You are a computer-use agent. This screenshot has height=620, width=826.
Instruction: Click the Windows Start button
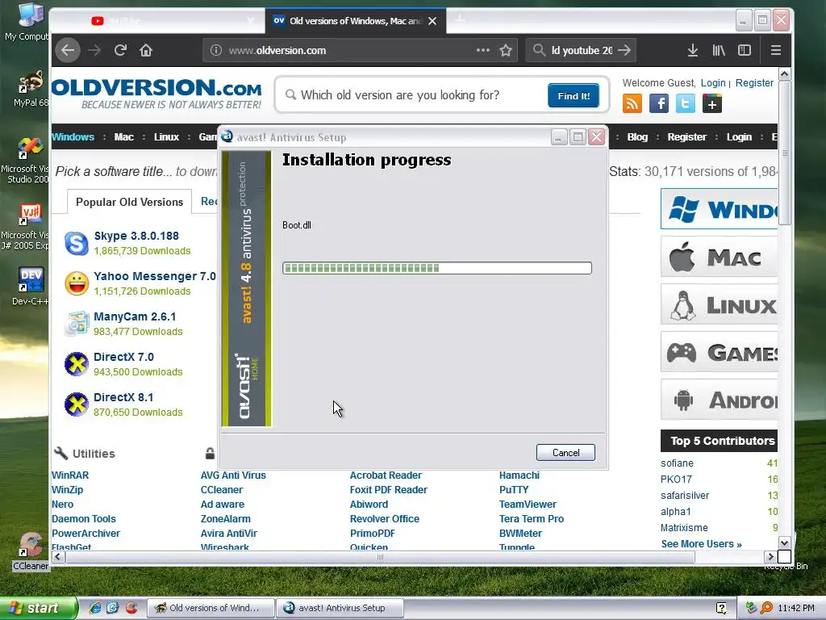(x=39, y=608)
